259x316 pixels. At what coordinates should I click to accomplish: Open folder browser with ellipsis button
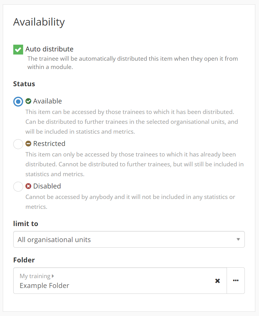236,281
